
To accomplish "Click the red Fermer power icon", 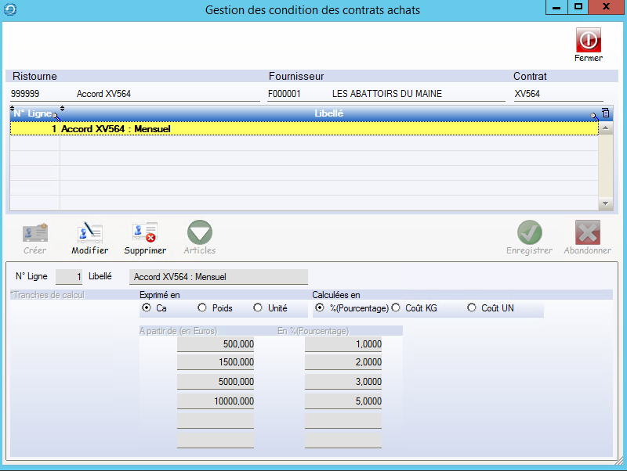I will (x=588, y=40).
